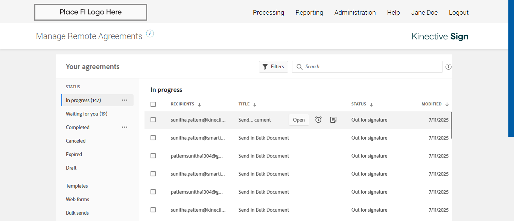The width and height of the screenshot is (514, 221).
Task: Open the three-dots menu beside Completed
Action: (125, 127)
